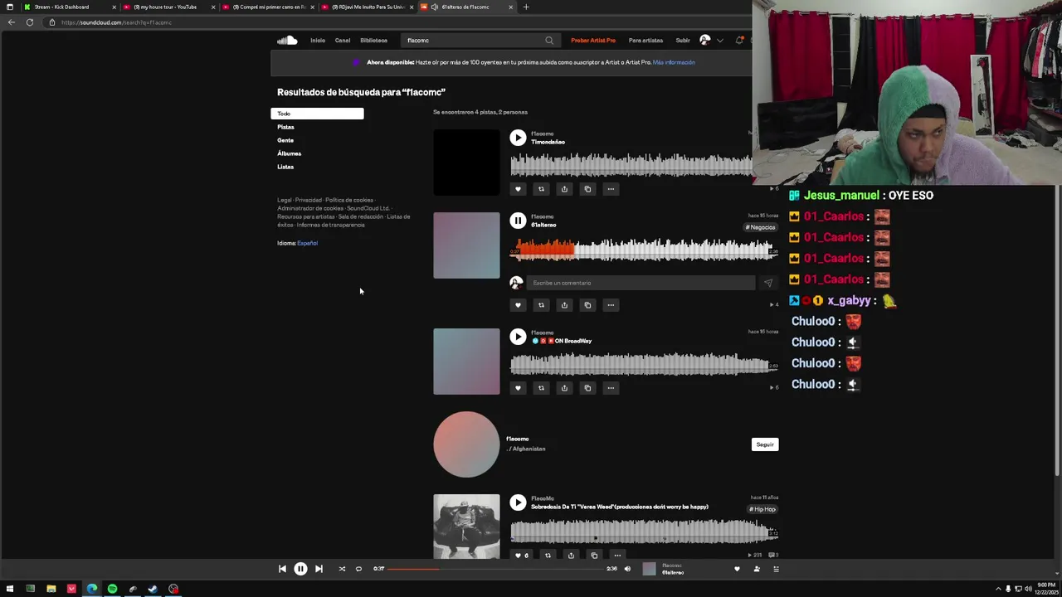
Task: Open the notifications bell icon
Action: tap(739, 40)
